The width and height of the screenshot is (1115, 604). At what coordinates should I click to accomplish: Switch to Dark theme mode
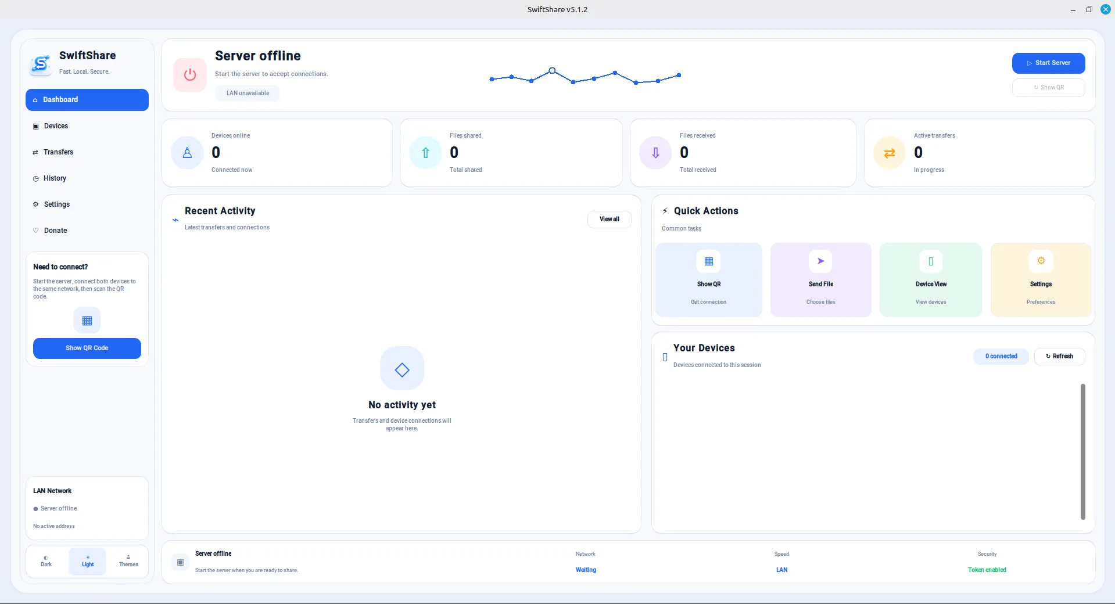coord(46,562)
